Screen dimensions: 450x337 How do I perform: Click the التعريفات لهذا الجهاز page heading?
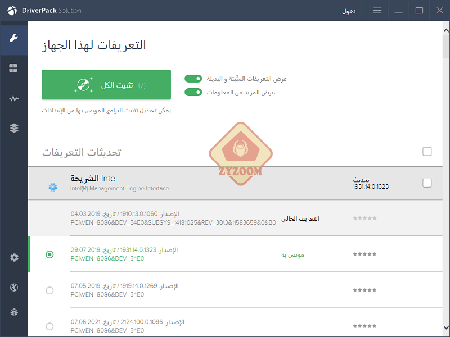94,45
